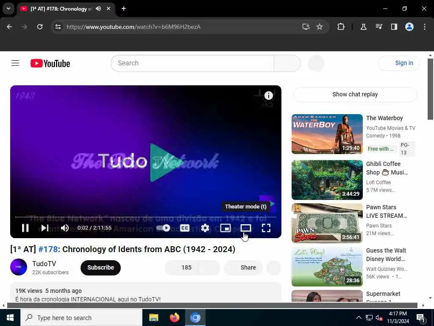Switch to theater mode
This screenshot has height=326, width=434.
coord(245,228)
